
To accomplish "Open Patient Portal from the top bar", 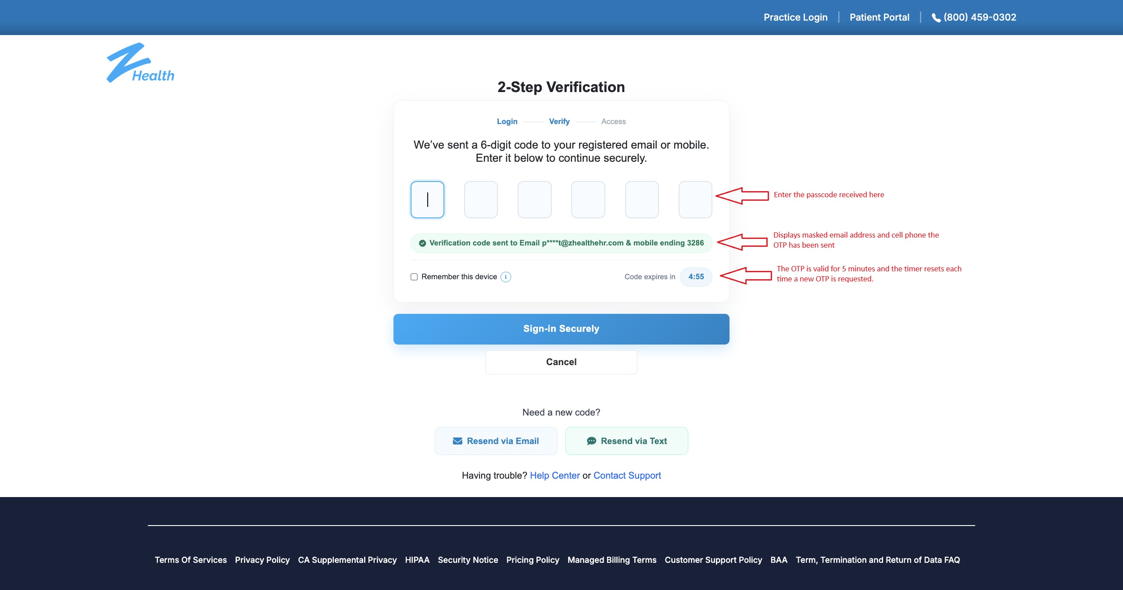I will [x=879, y=18].
